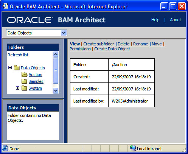The image size is (188, 154).
Task: Click the Data Objects root folder icon
Action: [17, 68]
